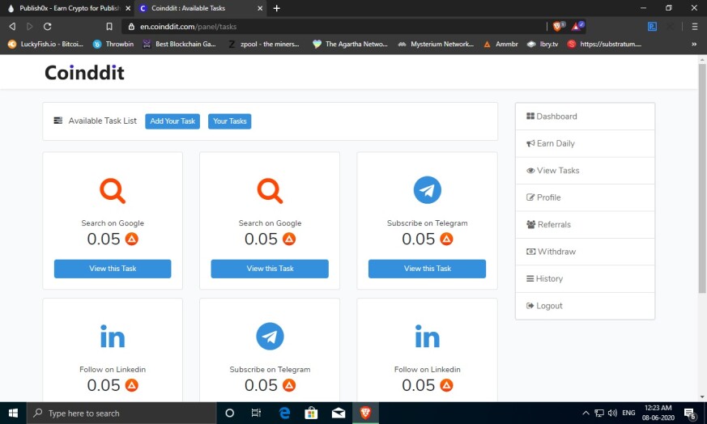Click the Add Your Task button
Viewport: 707px width, 424px height.
coord(172,121)
